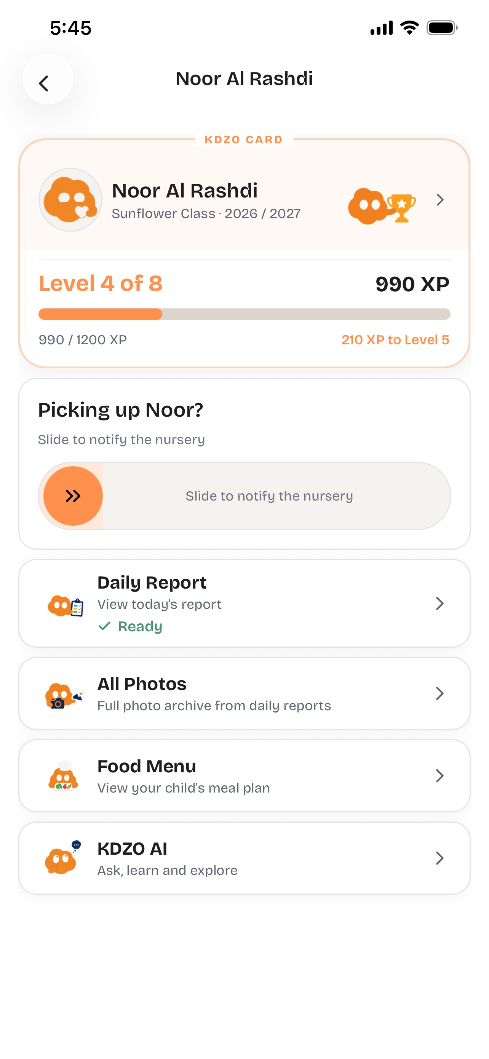
Task: Tap the battery icon in status bar
Action: (x=442, y=28)
